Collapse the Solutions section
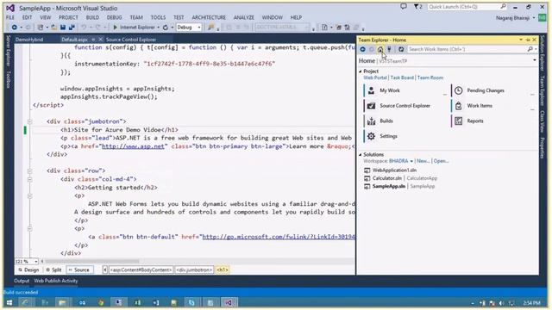Screen dimensions: 552x310 (x=361, y=155)
